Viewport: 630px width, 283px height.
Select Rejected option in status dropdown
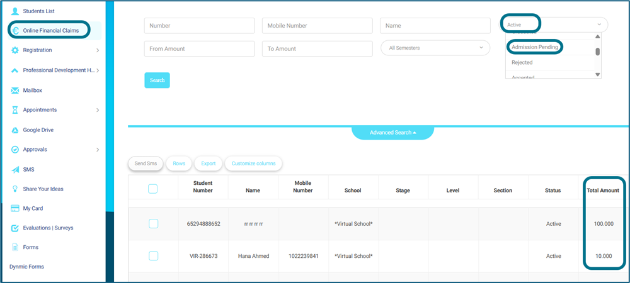(x=522, y=63)
